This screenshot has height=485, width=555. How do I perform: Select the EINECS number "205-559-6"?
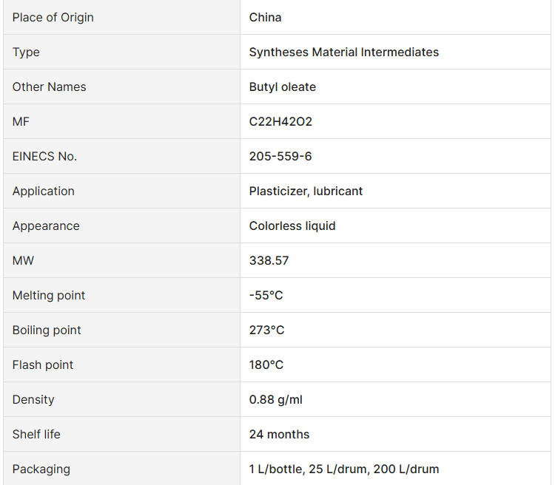[280, 156]
